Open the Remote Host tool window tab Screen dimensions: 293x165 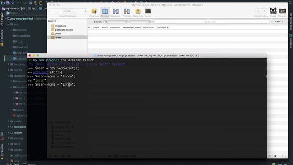click(291, 22)
